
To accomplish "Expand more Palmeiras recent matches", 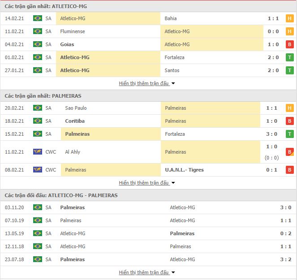I will point(147,183).
